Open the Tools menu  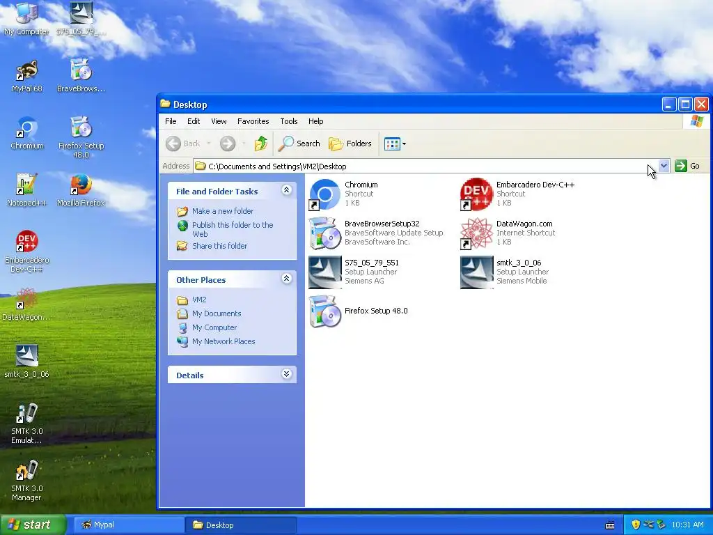(289, 121)
